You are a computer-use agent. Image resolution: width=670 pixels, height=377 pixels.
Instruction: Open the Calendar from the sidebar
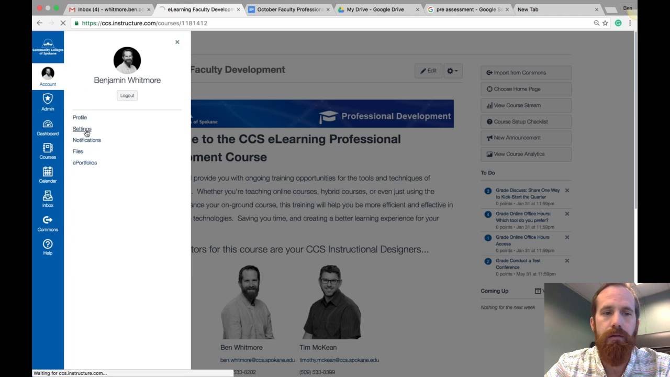pos(48,175)
